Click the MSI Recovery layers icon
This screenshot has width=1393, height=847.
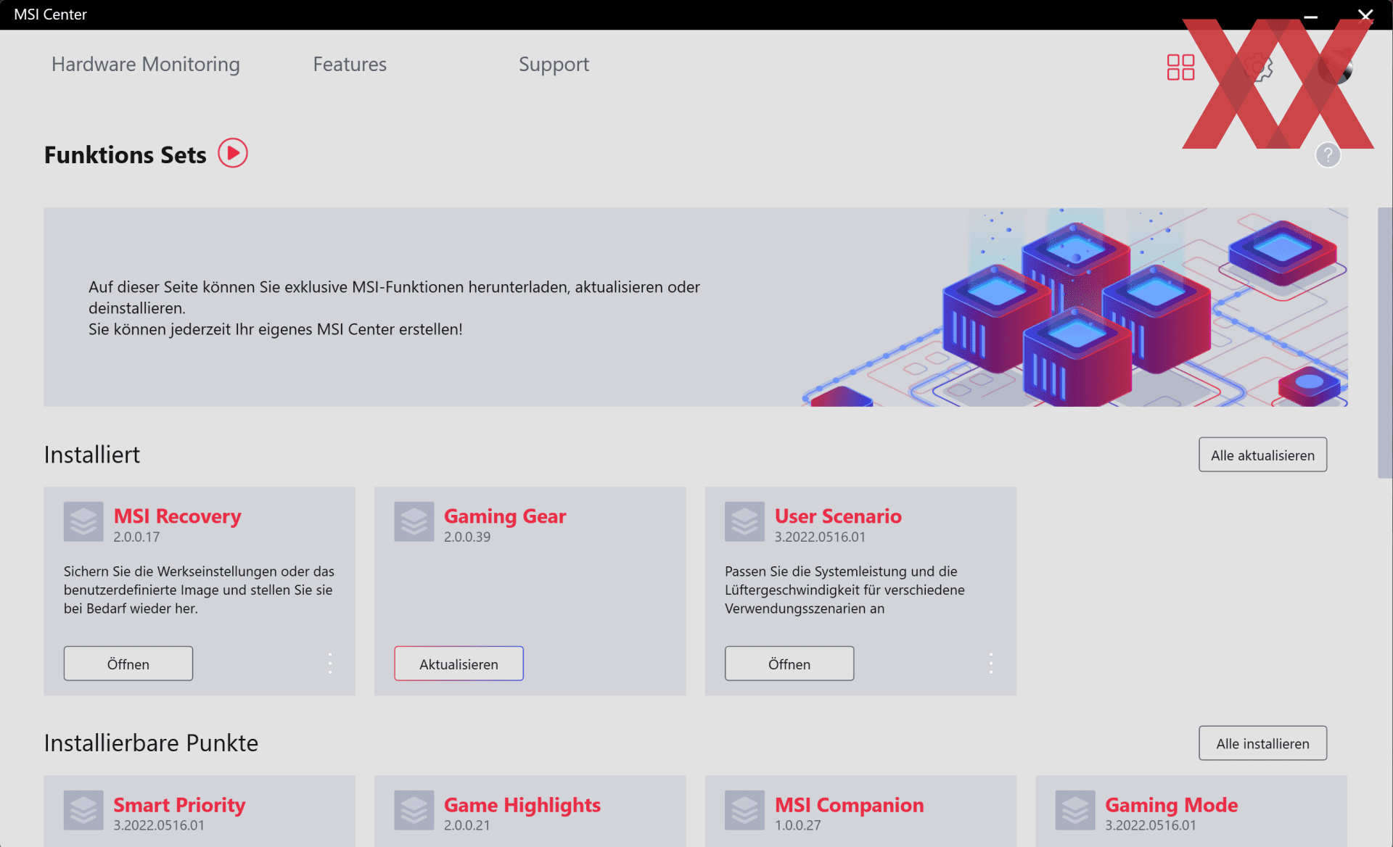click(x=83, y=521)
